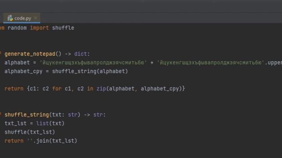Click the first Cyrillic alphabet string literal
This screenshot has width=282, height=158.
pyautogui.click(x=93, y=62)
